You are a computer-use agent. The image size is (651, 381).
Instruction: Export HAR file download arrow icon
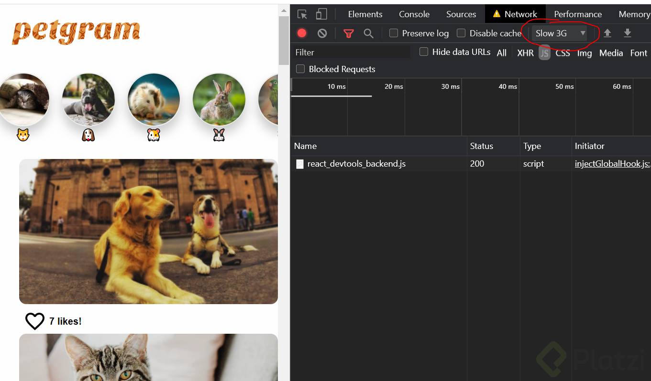click(628, 33)
